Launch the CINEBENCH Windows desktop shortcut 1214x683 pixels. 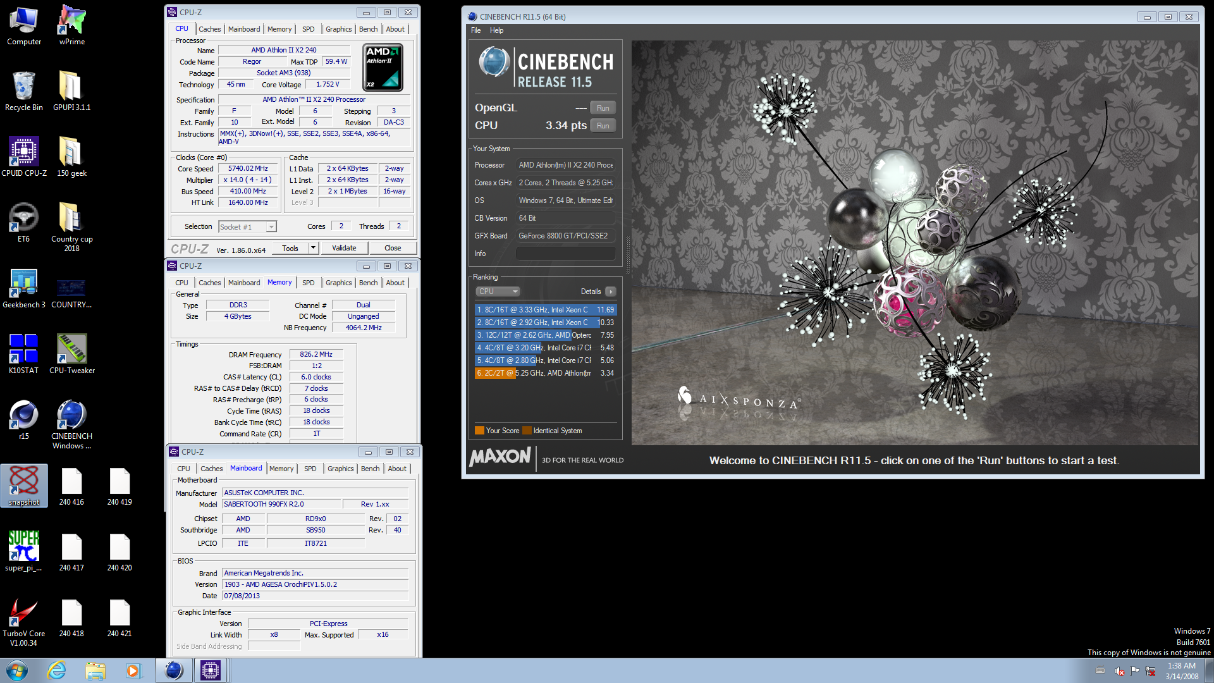72,424
